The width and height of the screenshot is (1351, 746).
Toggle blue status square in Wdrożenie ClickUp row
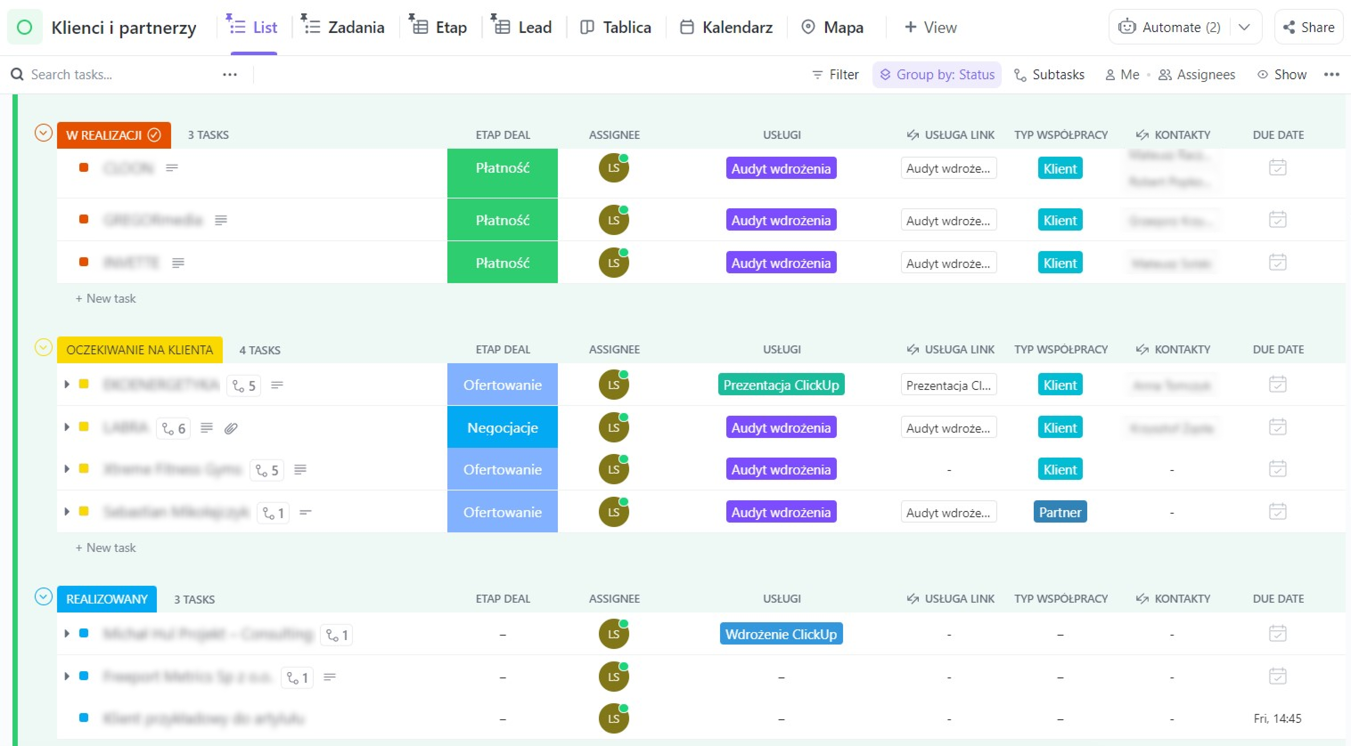(83, 633)
